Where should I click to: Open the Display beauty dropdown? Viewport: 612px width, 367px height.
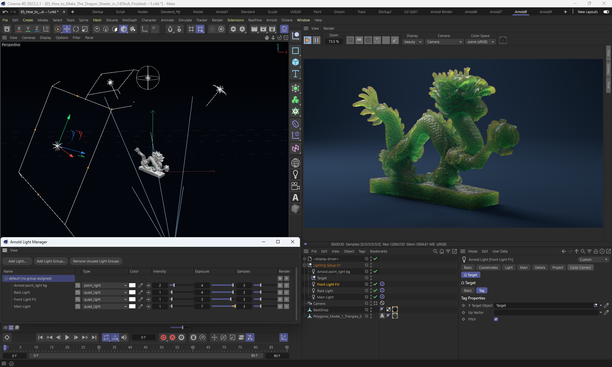[413, 42]
